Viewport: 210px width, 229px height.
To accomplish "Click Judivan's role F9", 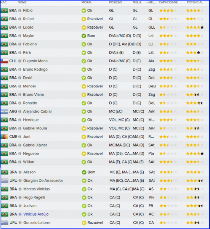I will pos(151,206).
